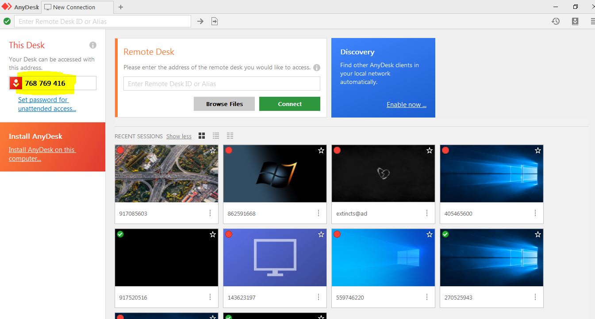The image size is (595, 319).
Task: Open three-dot menu for extincts@ad
Action: pos(427,213)
